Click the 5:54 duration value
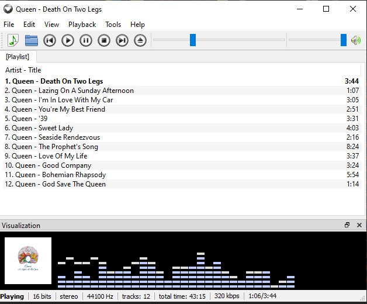The height and width of the screenshot is (304, 367). tap(352, 175)
